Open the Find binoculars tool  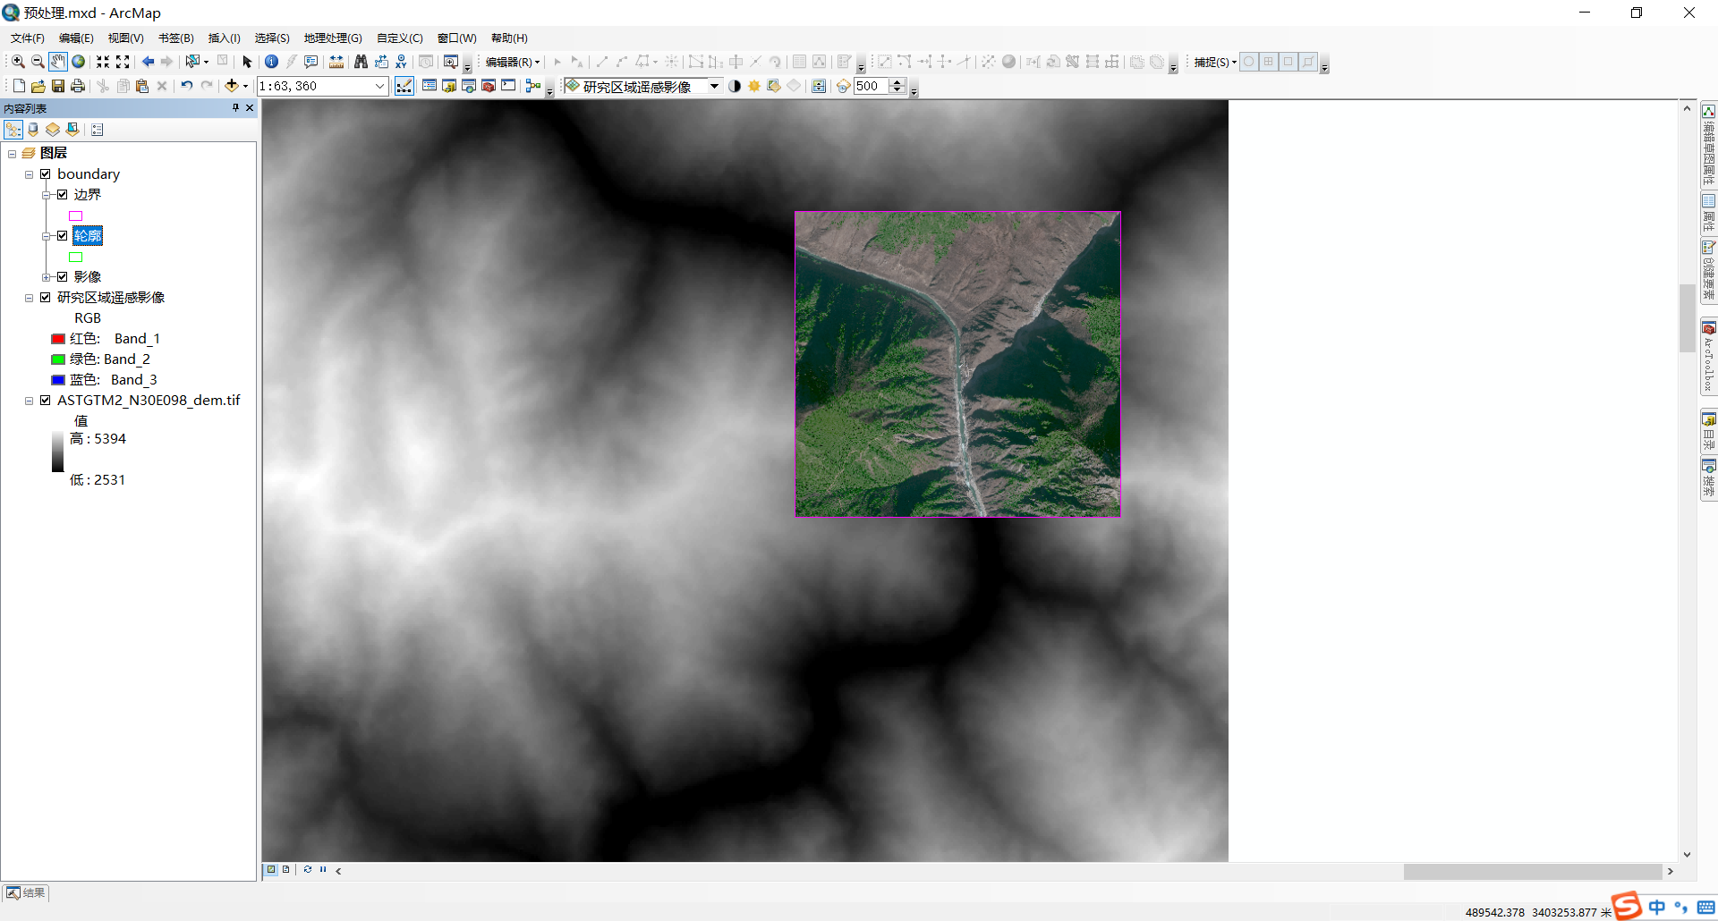(361, 62)
